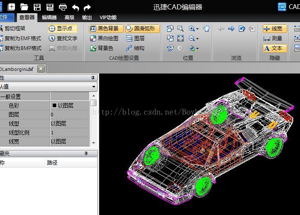
Task: Click 剪切框架 tool
Action: click(13, 29)
